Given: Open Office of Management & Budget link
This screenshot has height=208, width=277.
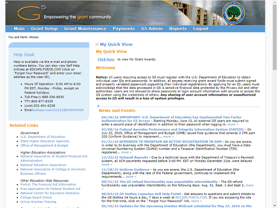Looking at the screenshot, I should 44,146.
